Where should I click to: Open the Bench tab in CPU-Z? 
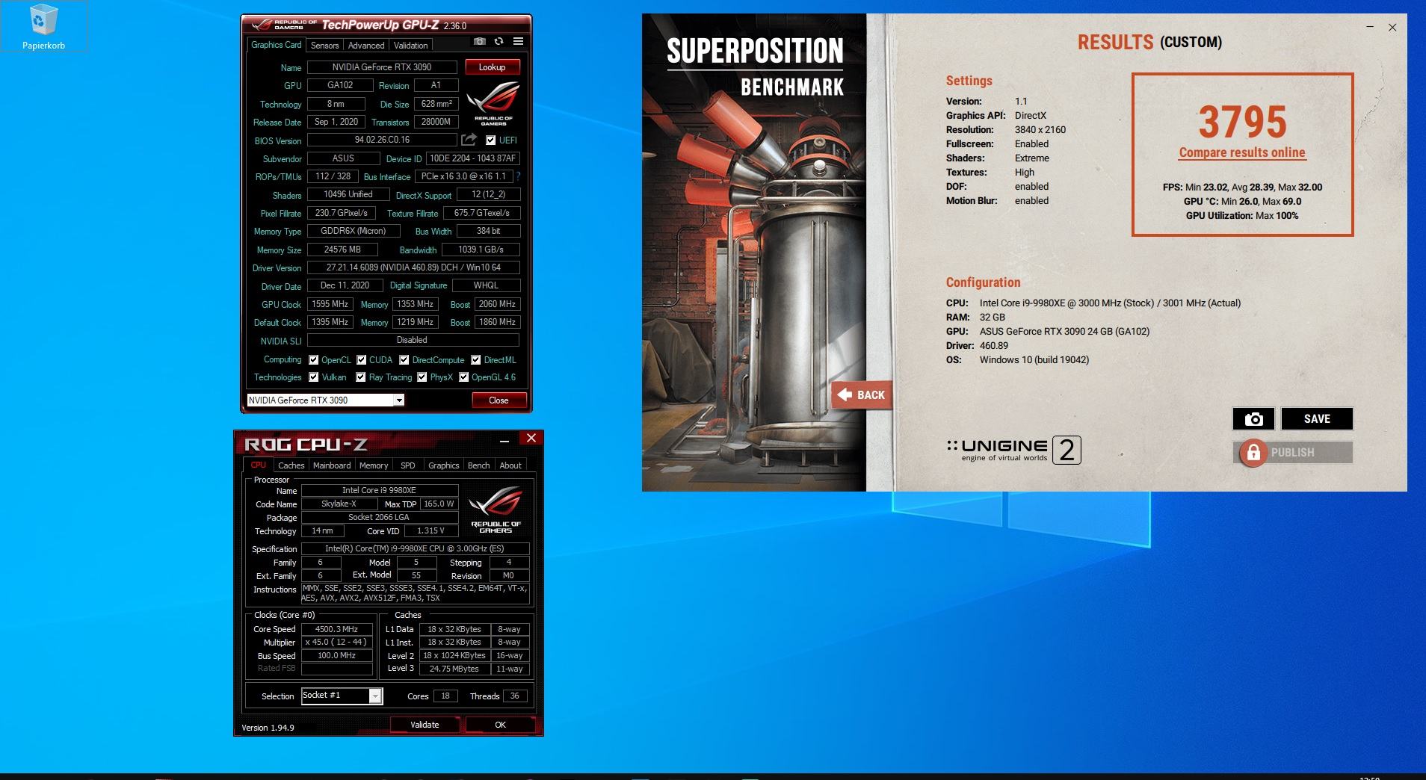tap(479, 465)
